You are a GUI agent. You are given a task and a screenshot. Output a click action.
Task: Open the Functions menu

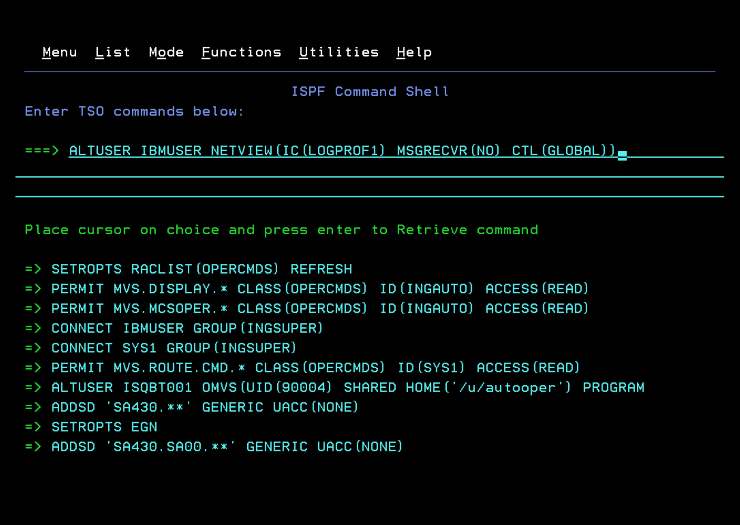pos(241,52)
